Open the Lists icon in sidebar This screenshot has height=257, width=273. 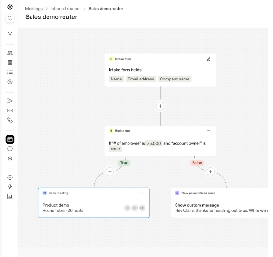pyautogui.click(x=10, y=72)
